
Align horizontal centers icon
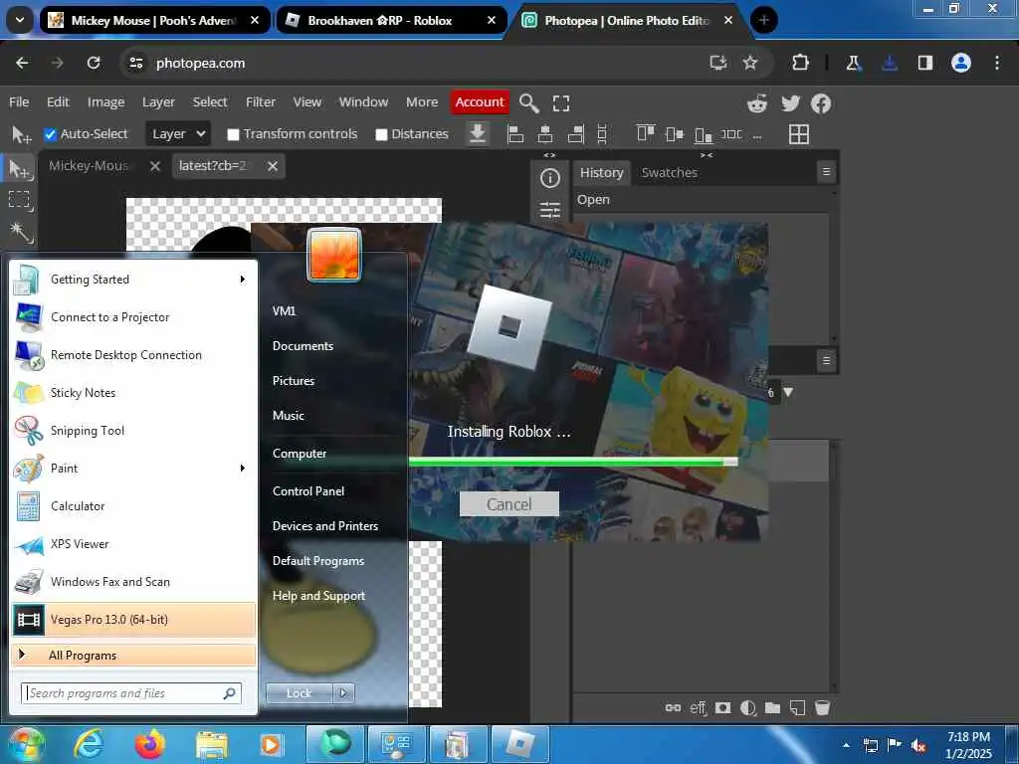pyautogui.click(x=545, y=134)
